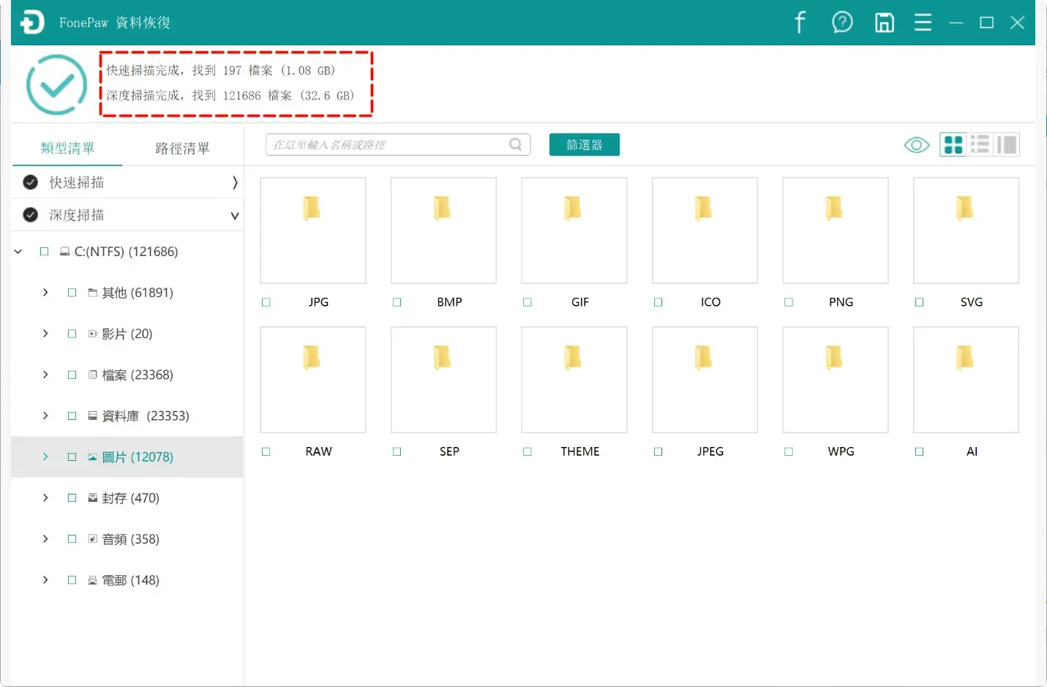Enable the preview eye icon

pyautogui.click(x=916, y=144)
